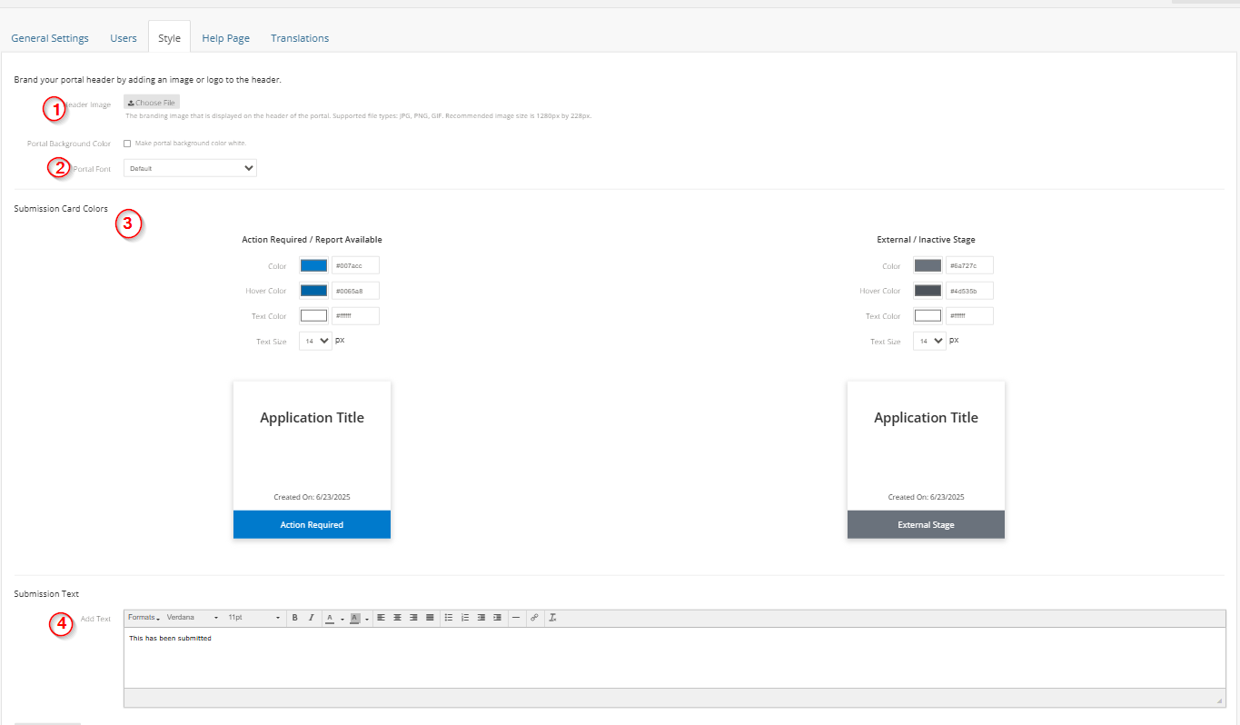Insert a hyperlink in the submission text
This screenshot has width=1240, height=725.
[534, 618]
